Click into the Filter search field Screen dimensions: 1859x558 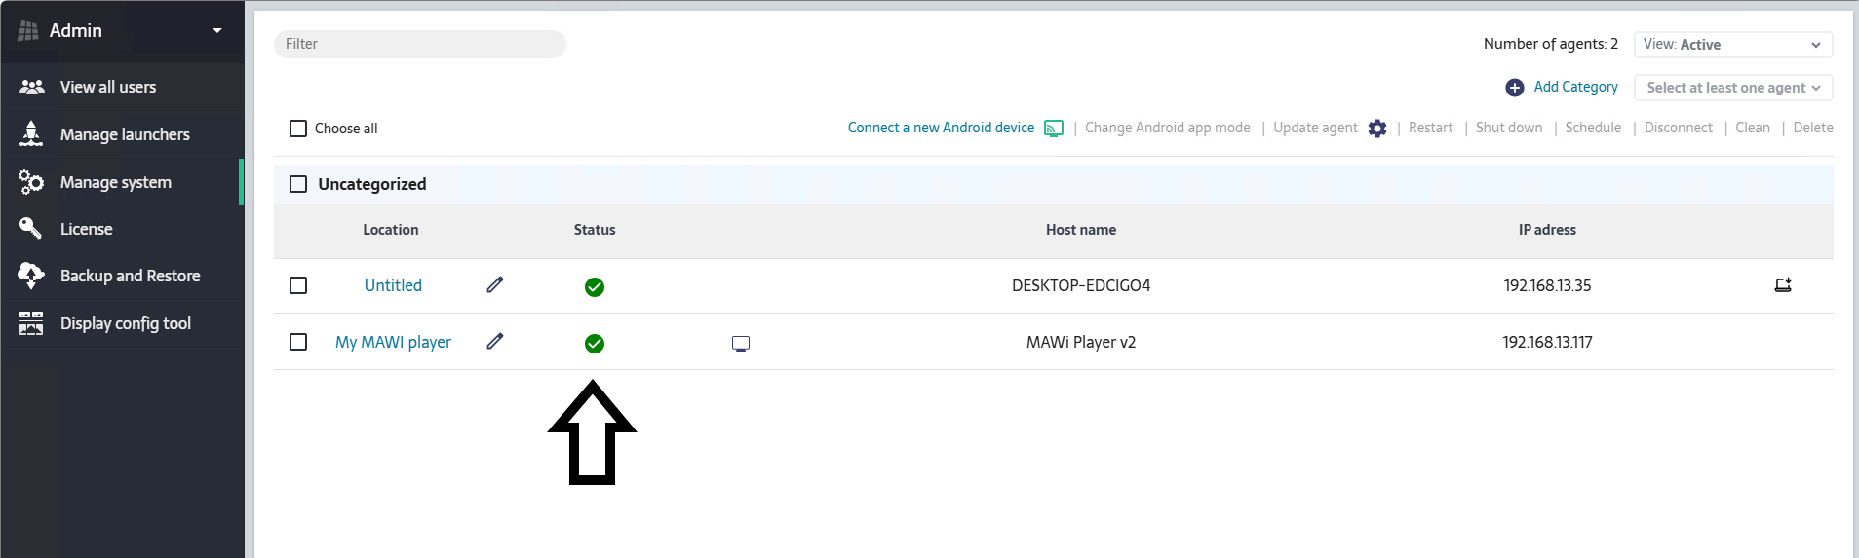tap(420, 44)
